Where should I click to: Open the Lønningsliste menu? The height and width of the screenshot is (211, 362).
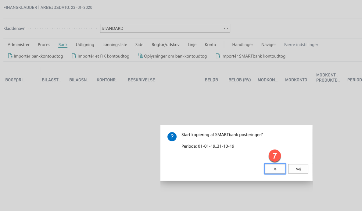(x=114, y=44)
